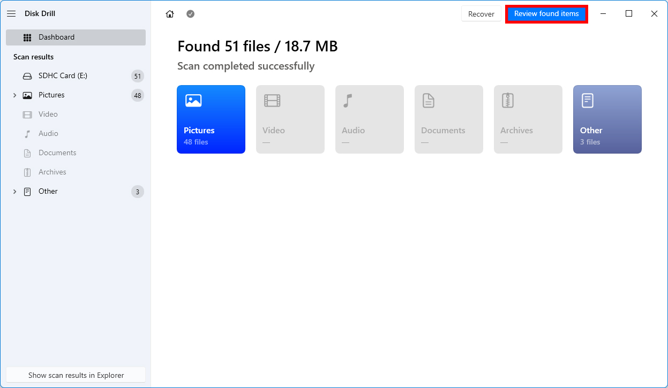Click the Audio note icon in sidebar
The image size is (668, 388).
(x=27, y=133)
